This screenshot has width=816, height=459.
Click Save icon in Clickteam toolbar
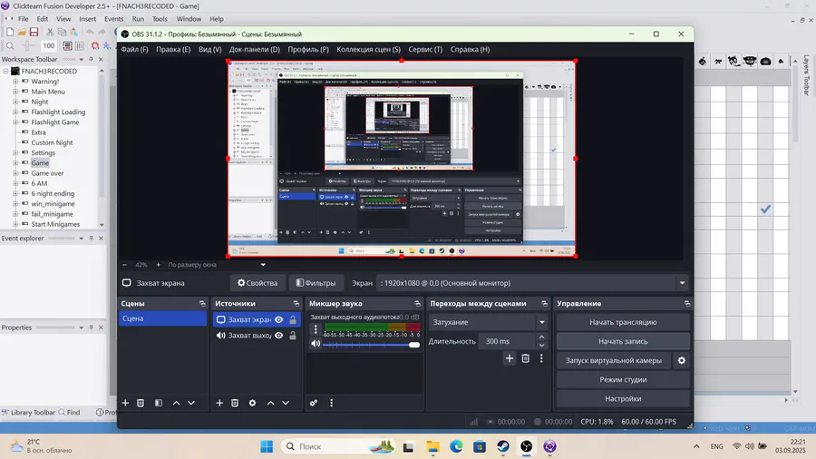click(34, 33)
